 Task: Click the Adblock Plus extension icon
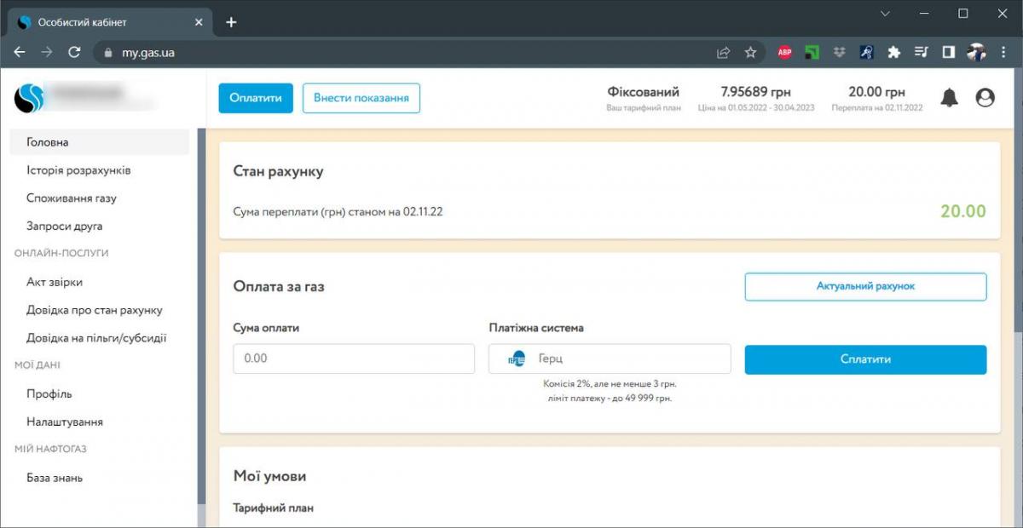(784, 52)
